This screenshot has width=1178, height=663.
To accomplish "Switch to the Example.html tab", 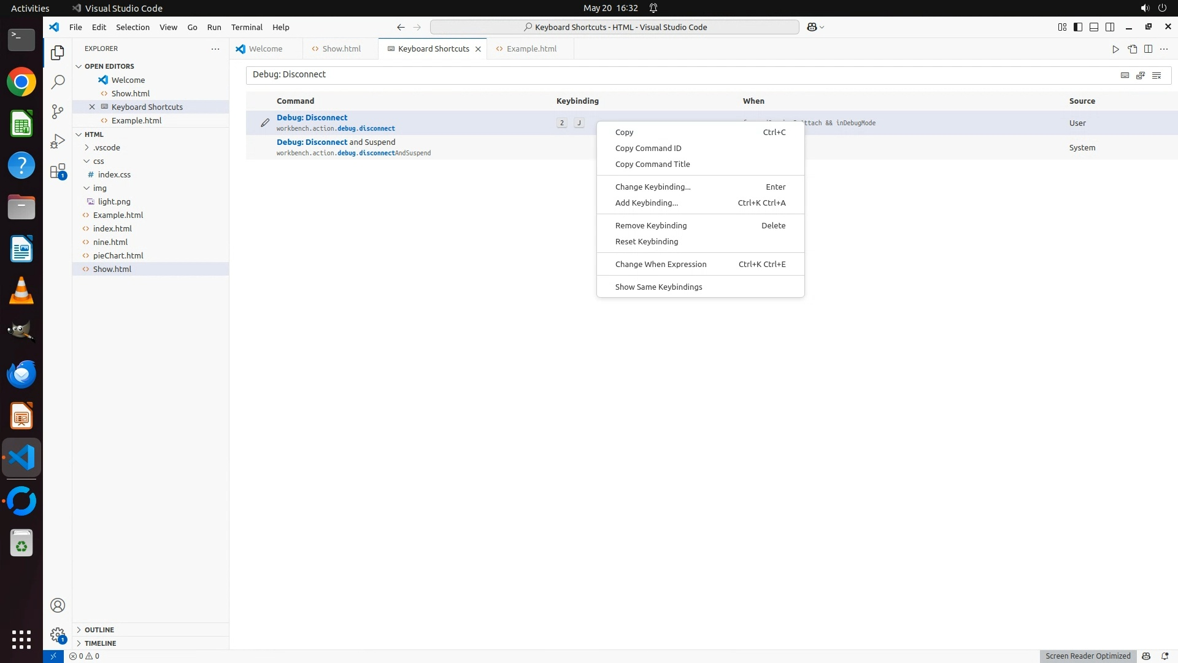I will [531, 48].
